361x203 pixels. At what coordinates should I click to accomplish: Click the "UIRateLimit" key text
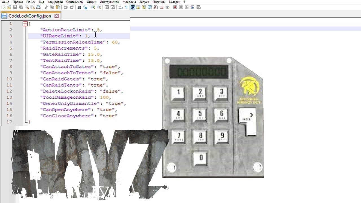59,36
